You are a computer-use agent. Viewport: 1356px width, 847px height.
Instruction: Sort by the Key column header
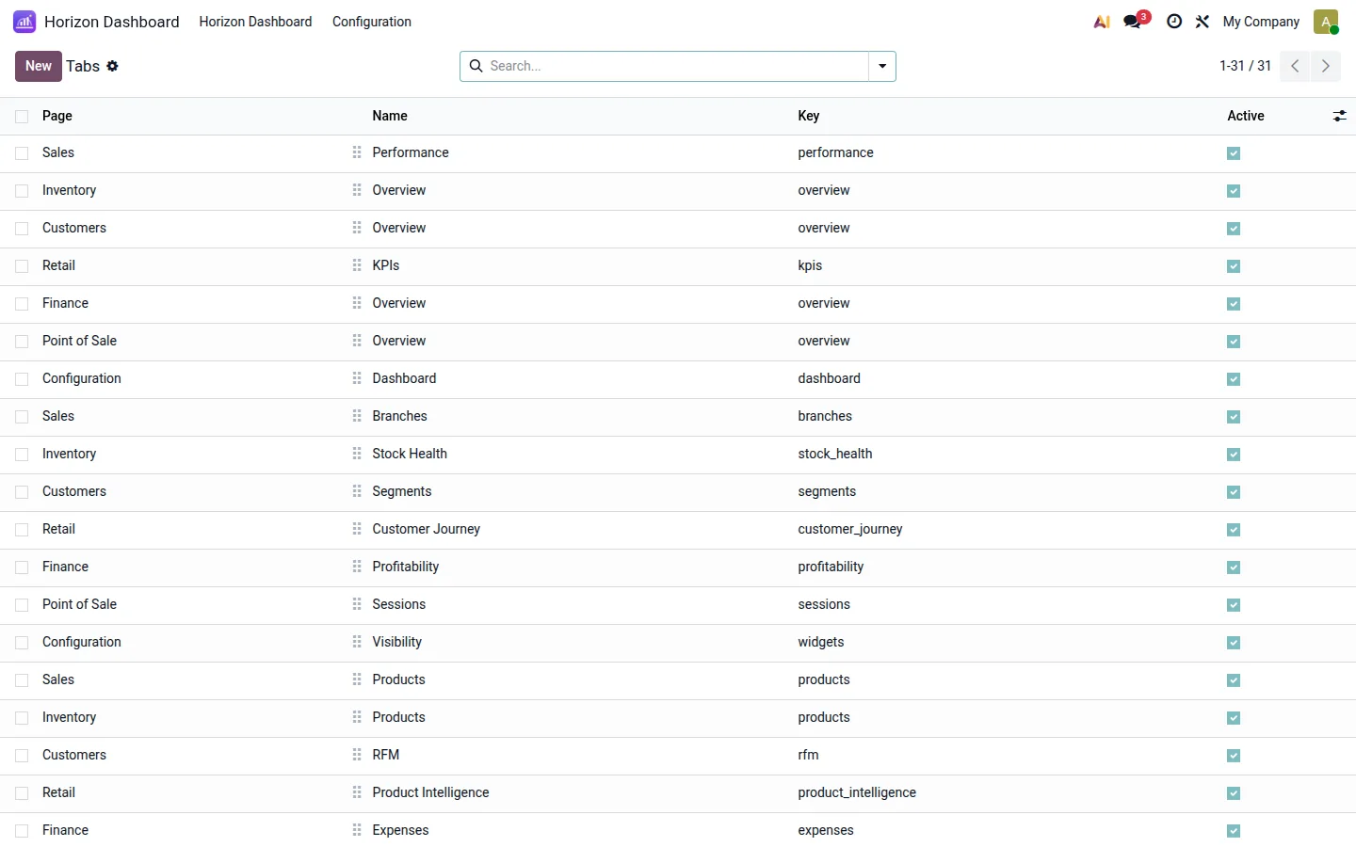tap(809, 116)
